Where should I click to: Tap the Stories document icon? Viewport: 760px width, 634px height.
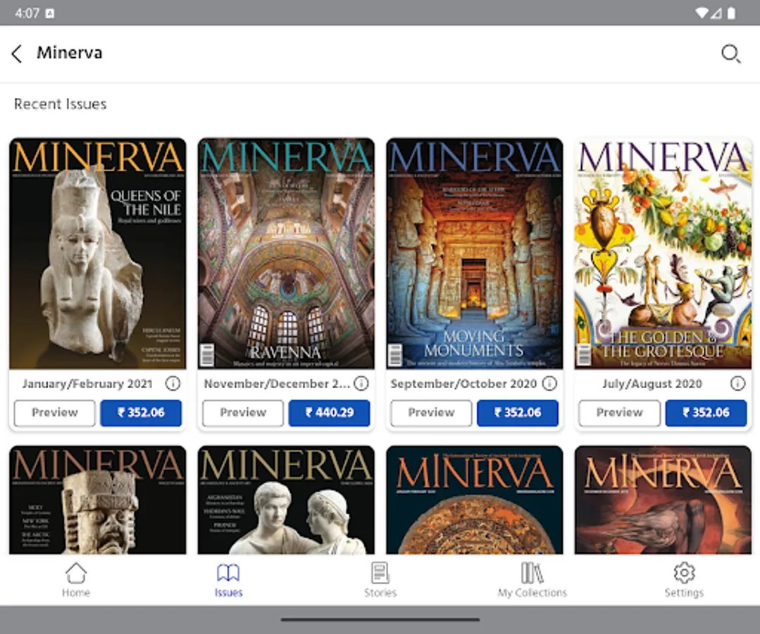coord(380,573)
